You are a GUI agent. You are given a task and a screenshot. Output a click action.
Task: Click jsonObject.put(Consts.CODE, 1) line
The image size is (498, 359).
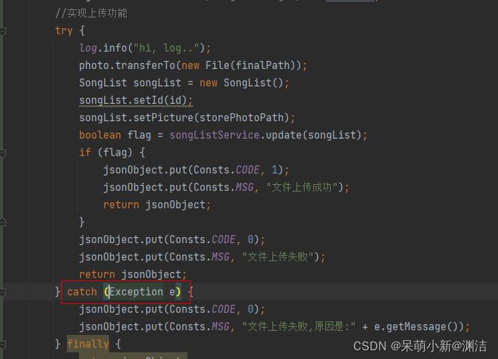click(196, 170)
